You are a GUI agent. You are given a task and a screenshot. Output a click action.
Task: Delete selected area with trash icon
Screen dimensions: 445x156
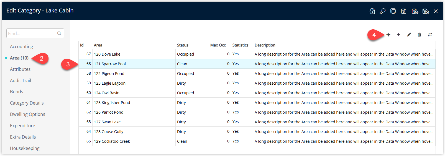[419, 35]
